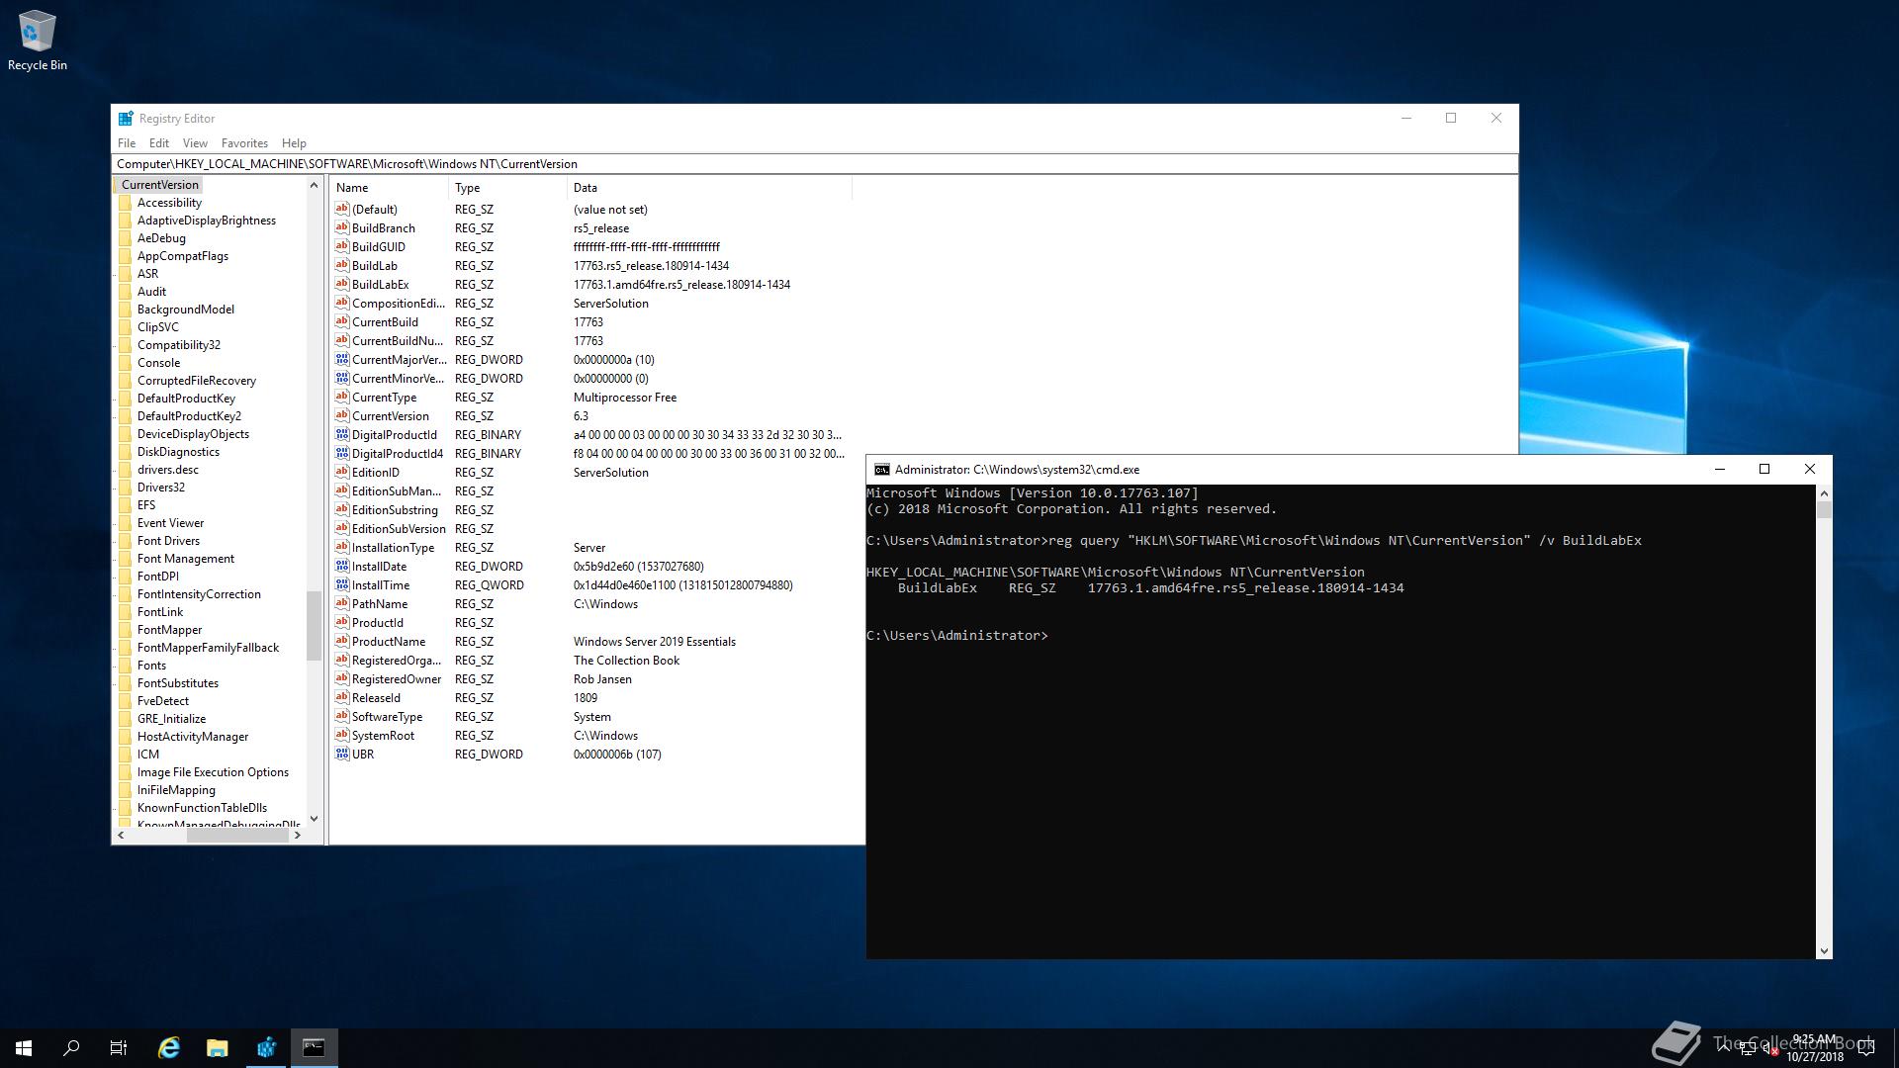Select the InstallTime QWORD value icon
The width and height of the screenshot is (1899, 1068).
pos(342,585)
